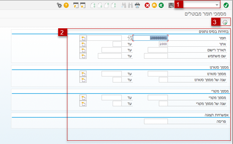Open search help beside חומר field
233x144 pixels.
(x=131, y=38)
